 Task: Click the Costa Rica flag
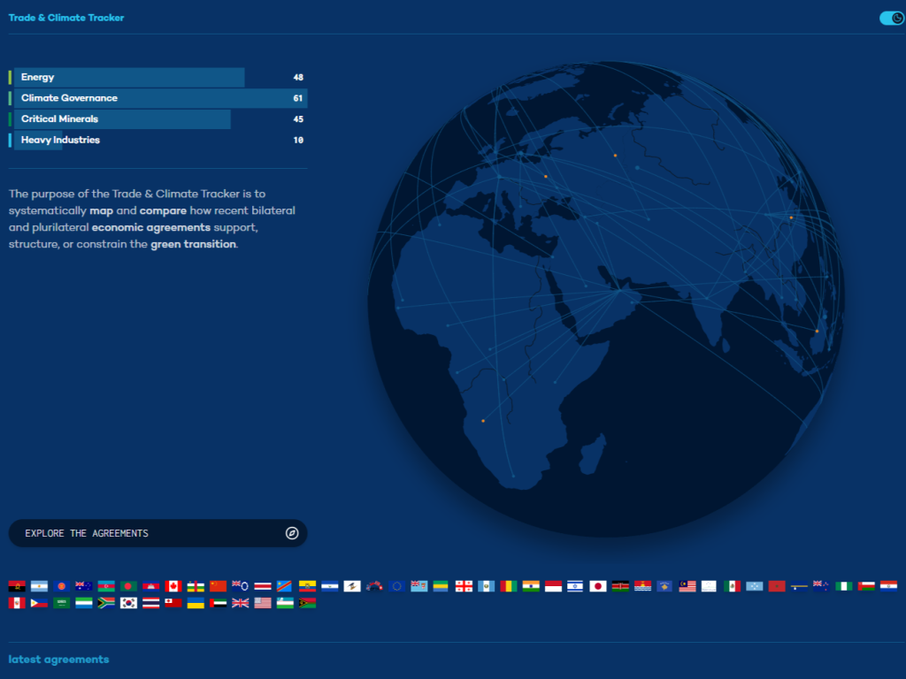pyautogui.click(x=263, y=586)
